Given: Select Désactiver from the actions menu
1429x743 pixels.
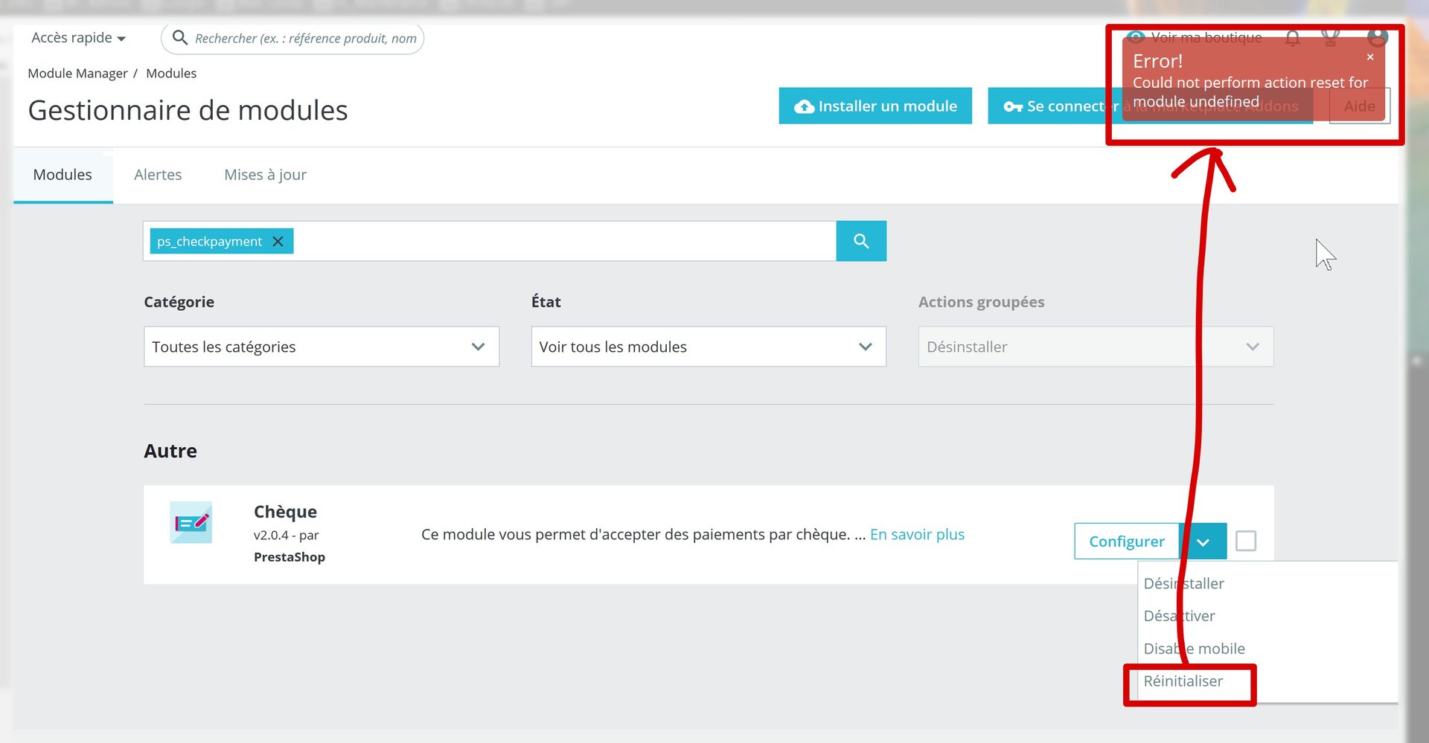Looking at the screenshot, I should (x=1179, y=616).
